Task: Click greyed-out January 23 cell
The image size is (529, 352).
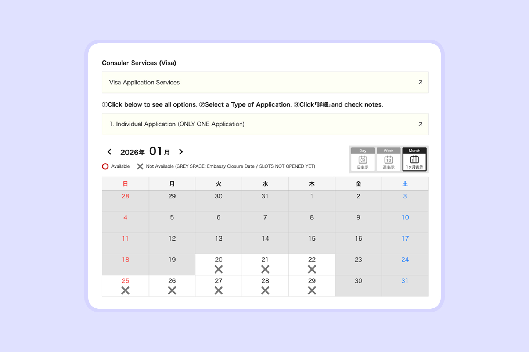Action: pos(359,264)
